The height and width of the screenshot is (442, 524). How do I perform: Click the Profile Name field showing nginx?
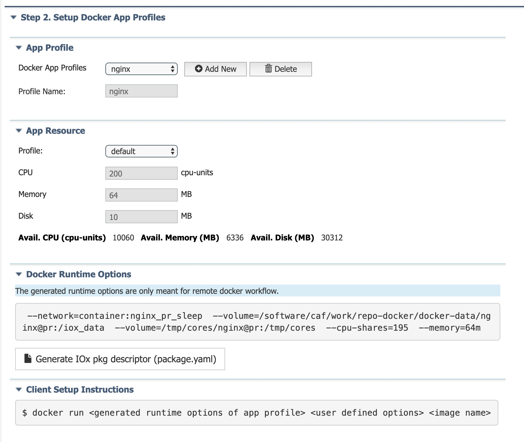coord(142,91)
